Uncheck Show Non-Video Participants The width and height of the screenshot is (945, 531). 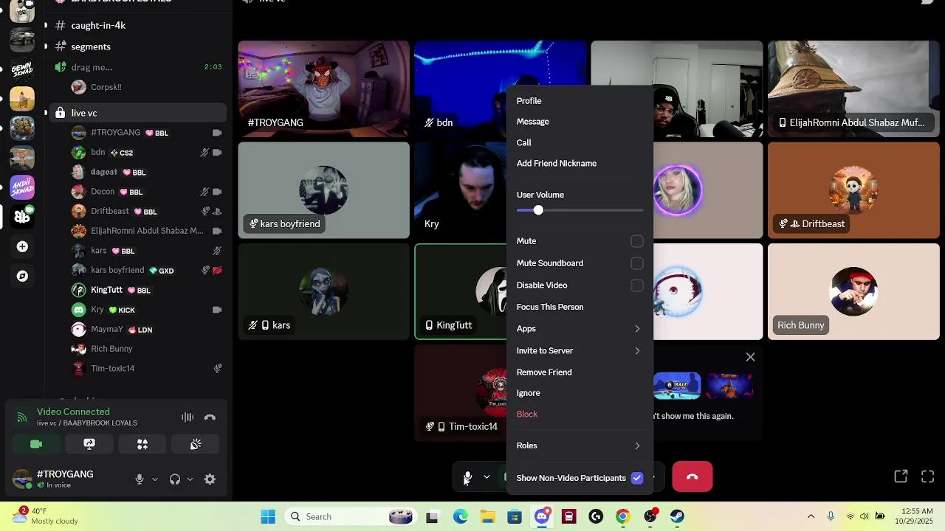pyautogui.click(x=637, y=478)
